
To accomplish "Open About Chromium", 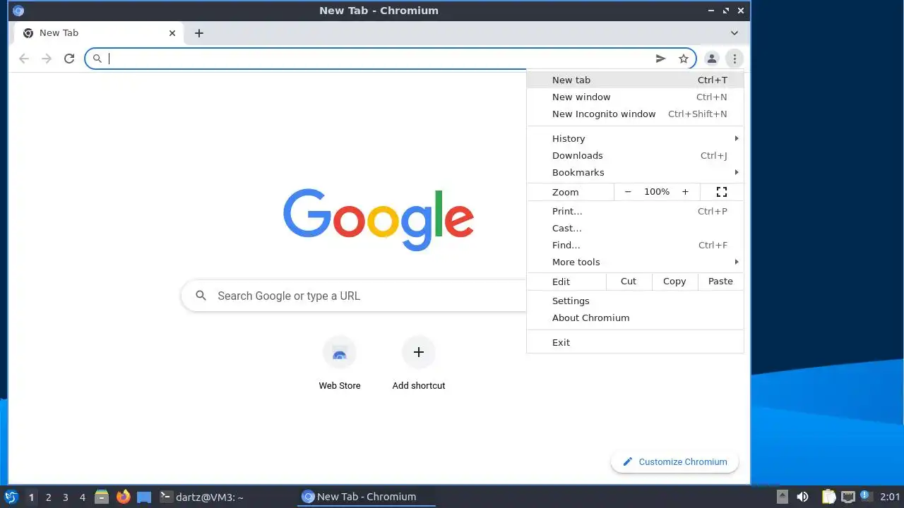I will click(635, 317).
